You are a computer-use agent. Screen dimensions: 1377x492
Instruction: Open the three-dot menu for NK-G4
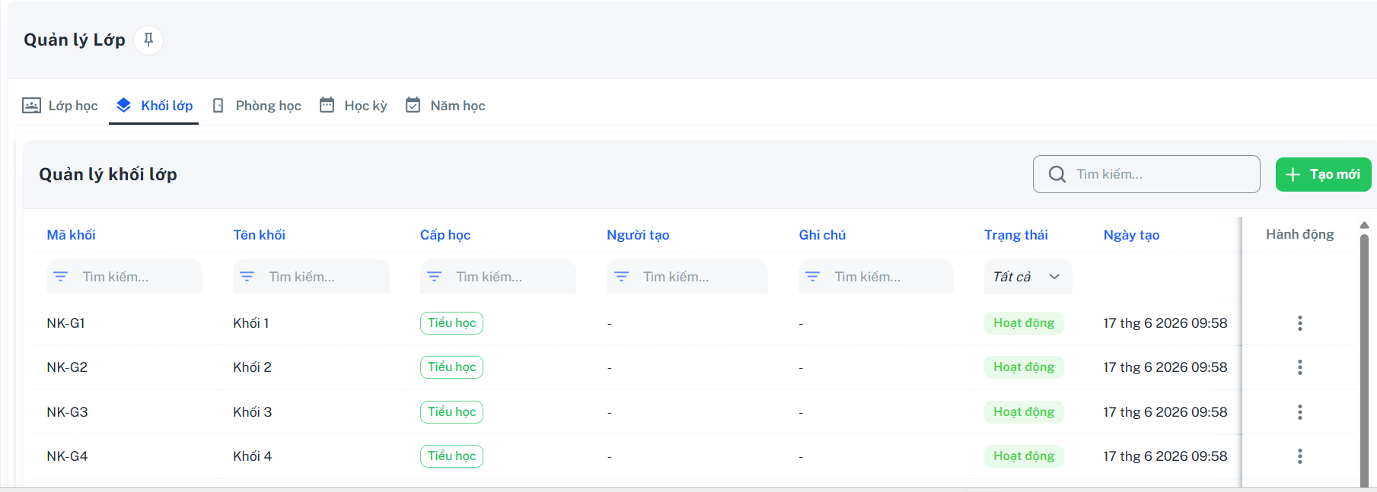pyautogui.click(x=1299, y=456)
